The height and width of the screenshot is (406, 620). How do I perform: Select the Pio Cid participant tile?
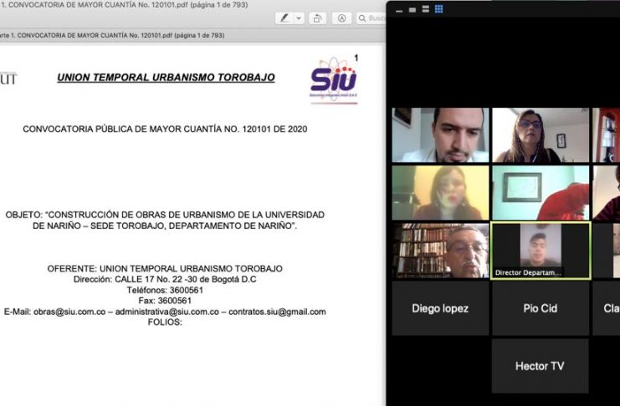tap(541, 308)
